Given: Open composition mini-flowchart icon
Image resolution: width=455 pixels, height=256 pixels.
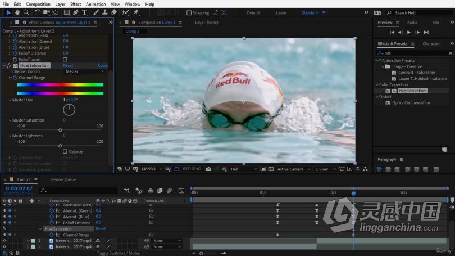Looking at the screenshot, I should (126, 191).
